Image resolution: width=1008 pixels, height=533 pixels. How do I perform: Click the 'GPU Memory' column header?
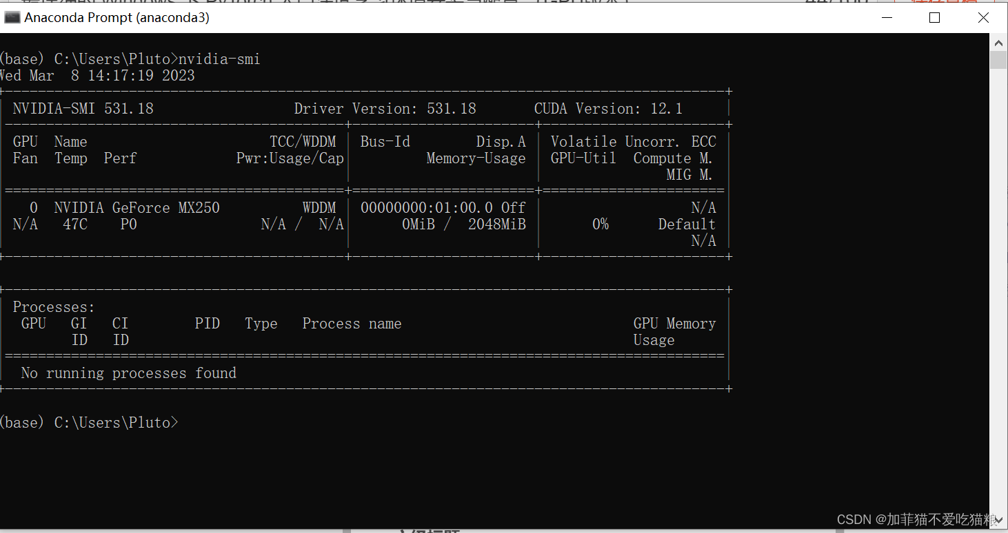(675, 324)
